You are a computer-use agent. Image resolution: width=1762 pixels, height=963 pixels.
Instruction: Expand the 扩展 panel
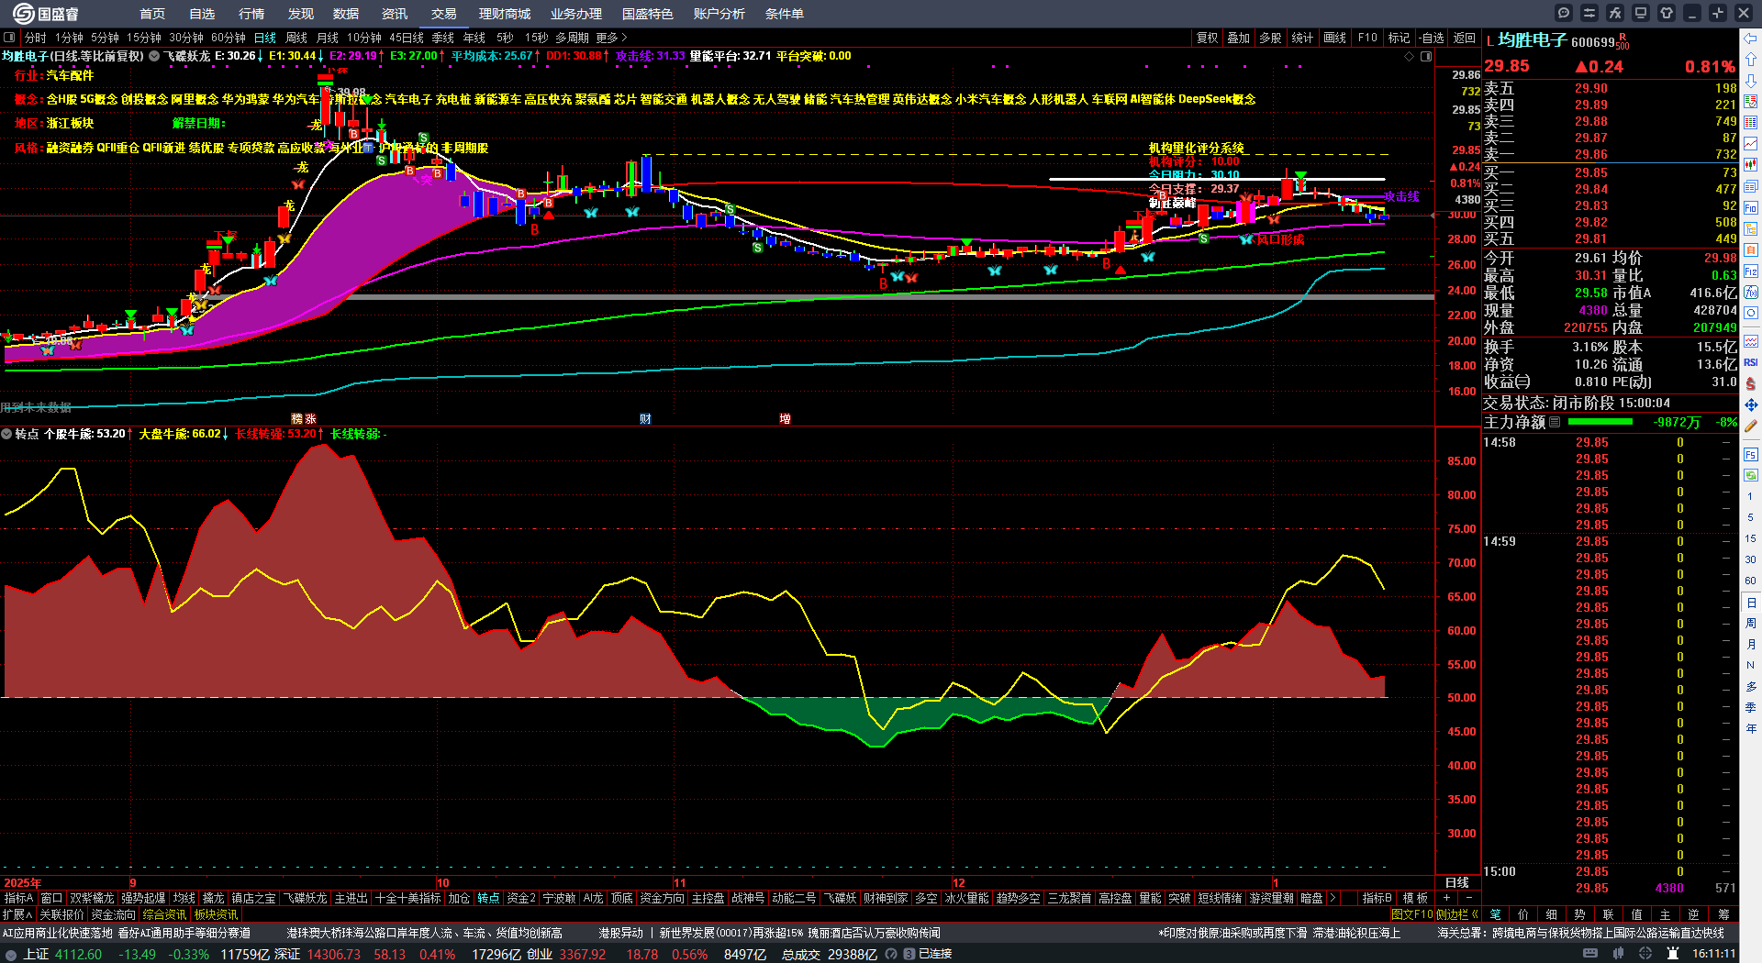pyautogui.click(x=17, y=914)
